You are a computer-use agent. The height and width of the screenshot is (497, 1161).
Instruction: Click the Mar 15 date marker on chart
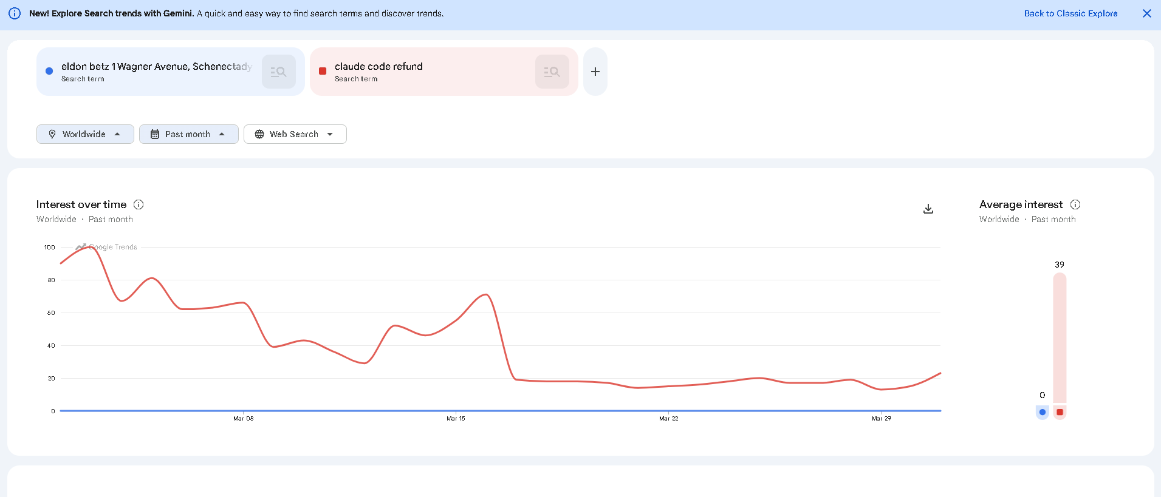point(456,418)
